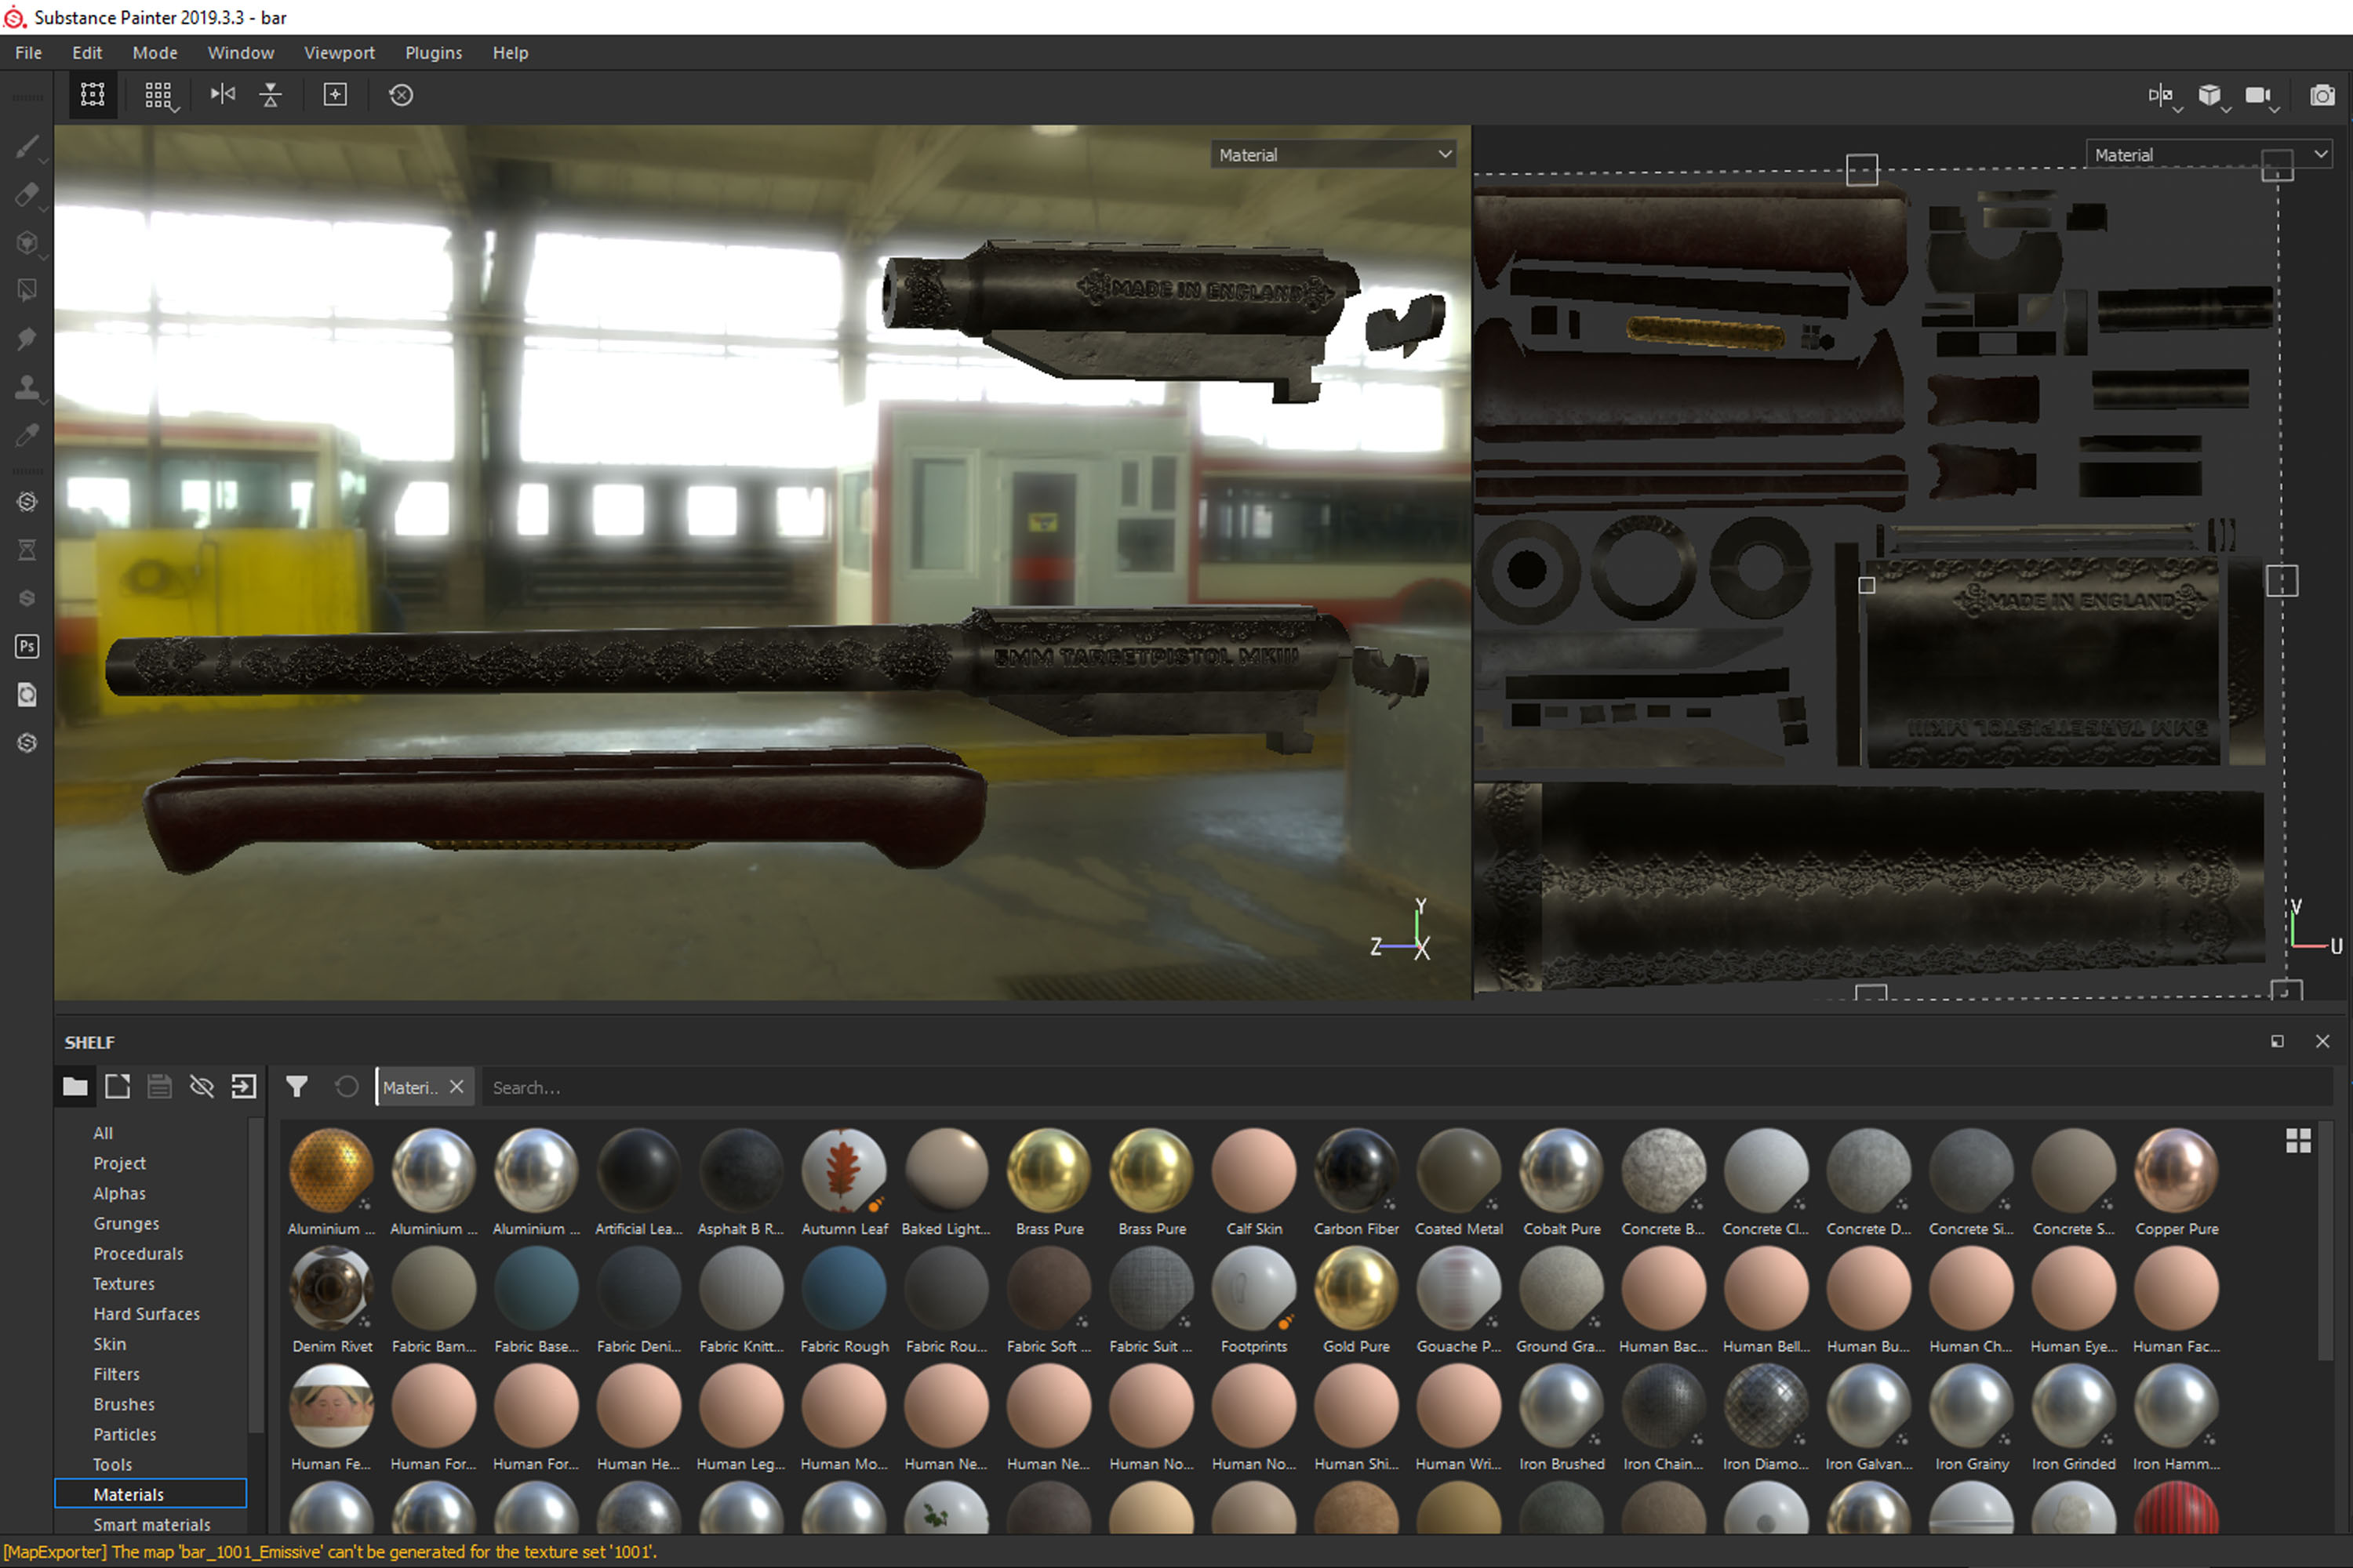
Task: Open the Plugins menu
Action: tap(433, 53)
